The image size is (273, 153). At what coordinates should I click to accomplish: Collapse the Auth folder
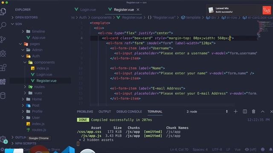coord(36,56)
